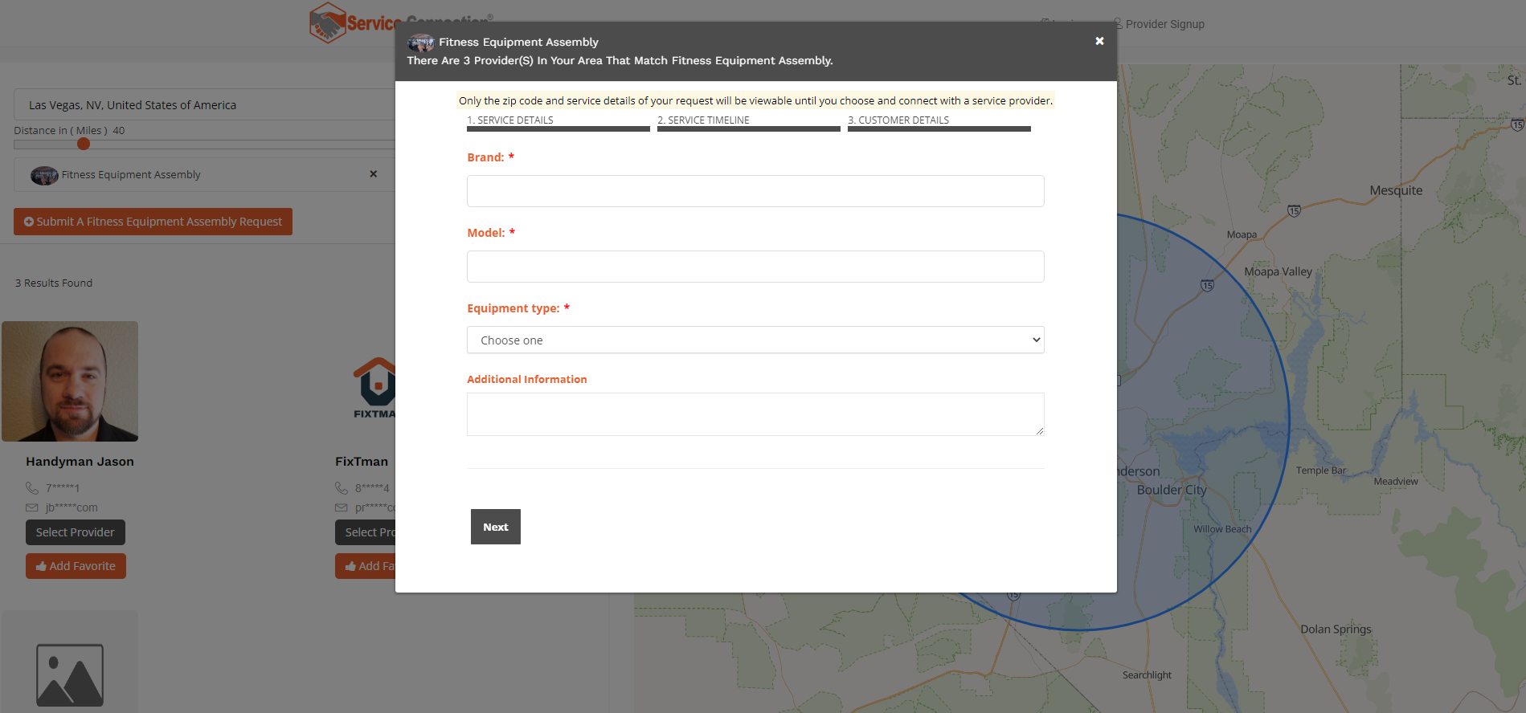Focus the Brand input field
The image size is (1526, 713).
(x=755, y=191)
